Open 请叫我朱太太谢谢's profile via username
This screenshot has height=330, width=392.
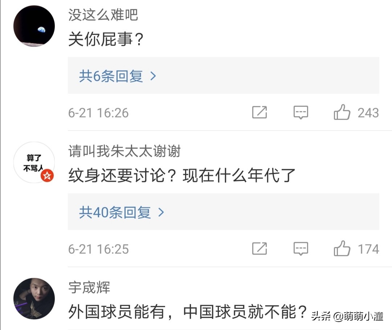tap(124, 152)
